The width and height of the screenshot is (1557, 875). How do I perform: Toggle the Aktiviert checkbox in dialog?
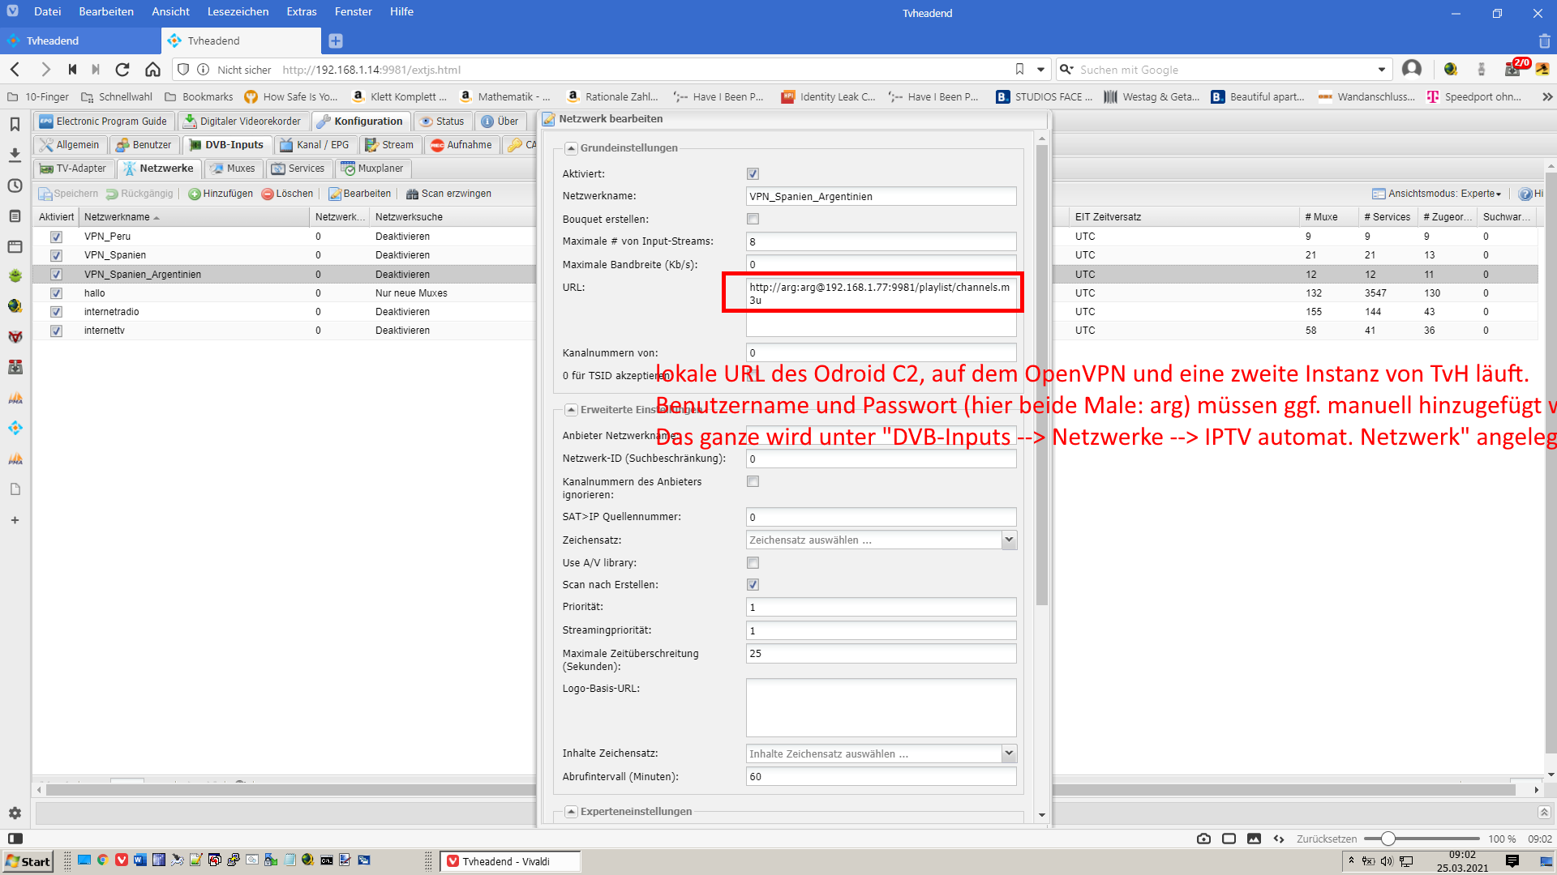click(753, 174)
